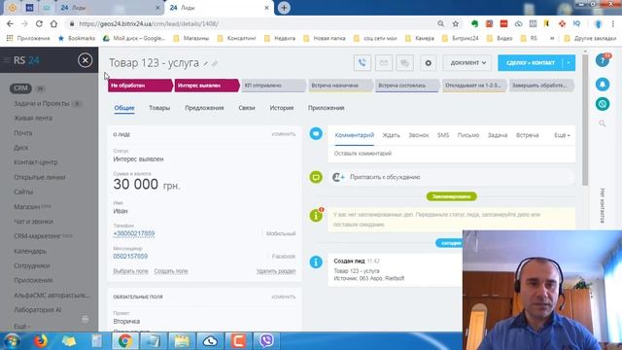This screenshot has width=622, height=350.
Task: Click comment field Оставьте комментарий
Action: (x=451, y=154)
